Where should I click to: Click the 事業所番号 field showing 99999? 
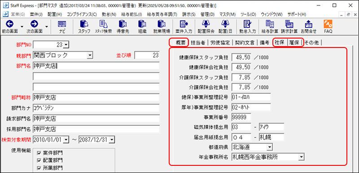point(241,117)
